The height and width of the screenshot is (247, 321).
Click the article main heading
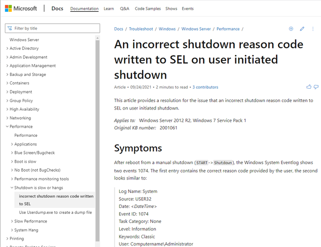pos(209,59)
